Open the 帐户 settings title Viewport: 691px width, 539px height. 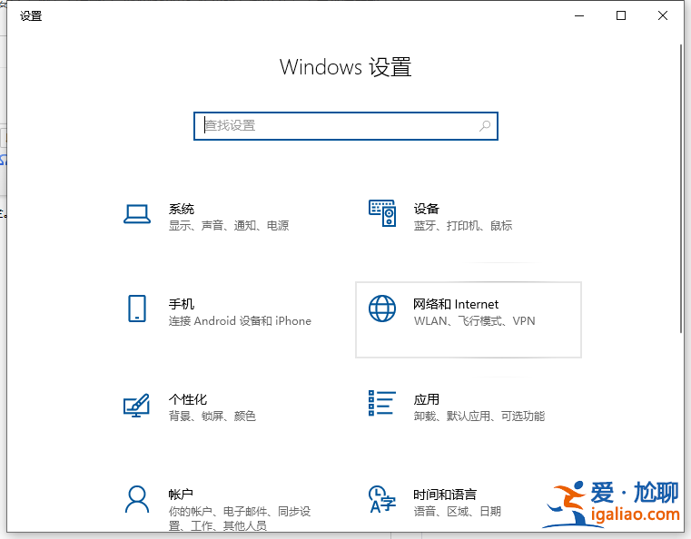click(181, 494)
